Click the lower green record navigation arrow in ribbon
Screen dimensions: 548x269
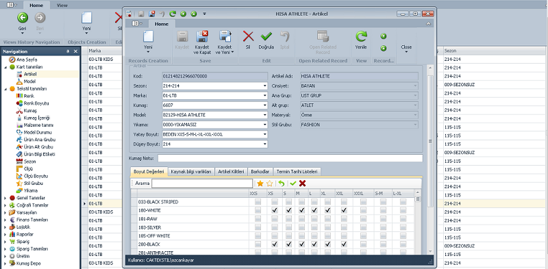pyautogui.click(x=383, y=48)
